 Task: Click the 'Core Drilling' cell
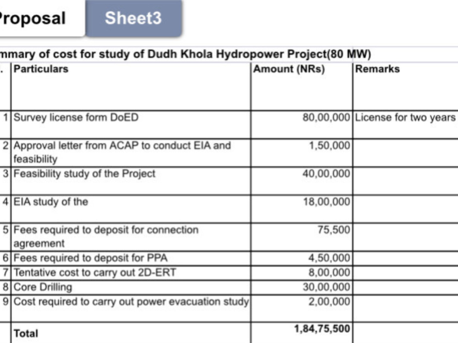click(131, 288)
